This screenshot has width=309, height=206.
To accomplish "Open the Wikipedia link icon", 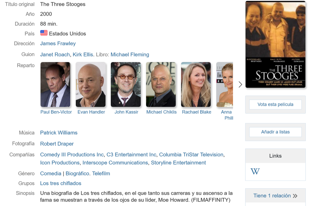I will (255, 171).
